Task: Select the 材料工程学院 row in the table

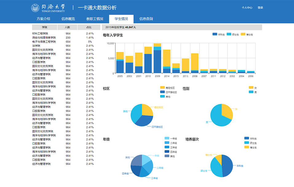Action: pos(40,33)
